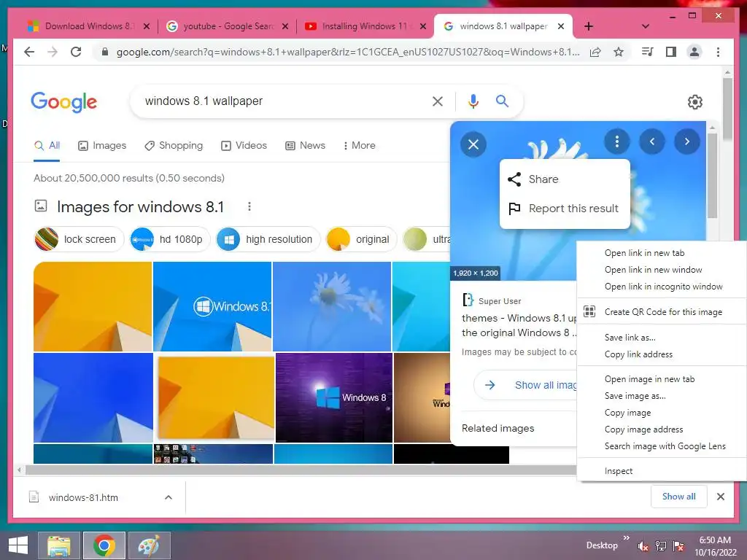The height and width of the screenshot is (560, 747).
Task: Toggle the Chrome side panel icon
Action: tap(671, 52)
